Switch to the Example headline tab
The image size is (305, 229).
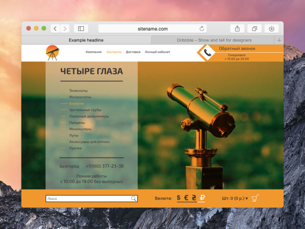tap(86, 40)
